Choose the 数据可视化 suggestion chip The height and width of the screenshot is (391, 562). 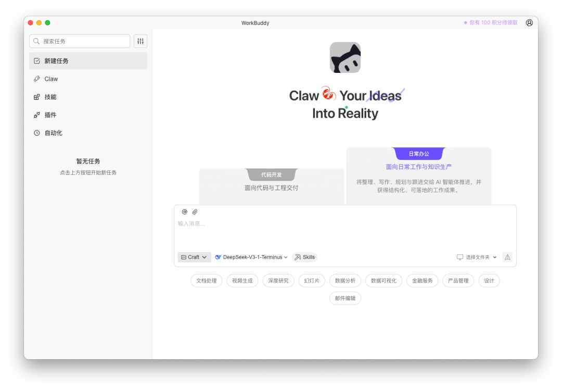tap(384, 281)
